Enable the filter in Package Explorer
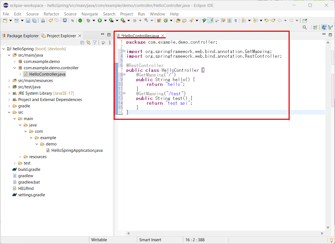Viewport: 335px width, 244px height. click(95, 43)
